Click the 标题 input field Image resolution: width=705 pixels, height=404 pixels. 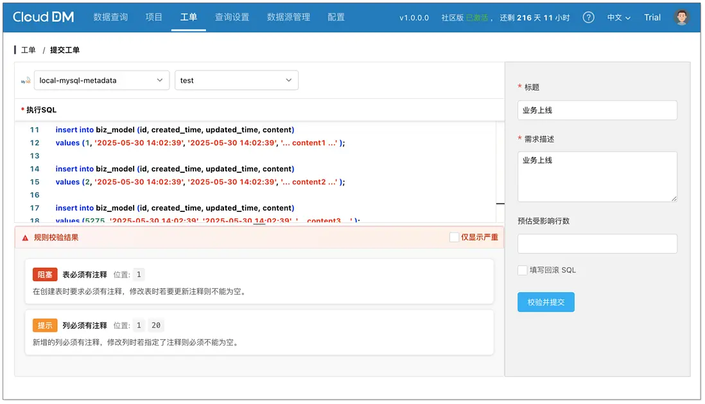pyautogui.click(x=597, y=110)
